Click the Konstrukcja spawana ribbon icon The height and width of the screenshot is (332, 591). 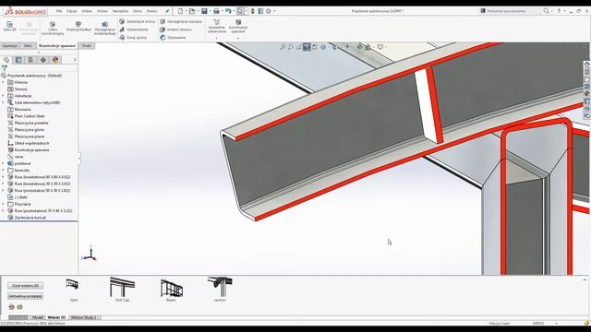pyautogui.click(x=238, y=22)
